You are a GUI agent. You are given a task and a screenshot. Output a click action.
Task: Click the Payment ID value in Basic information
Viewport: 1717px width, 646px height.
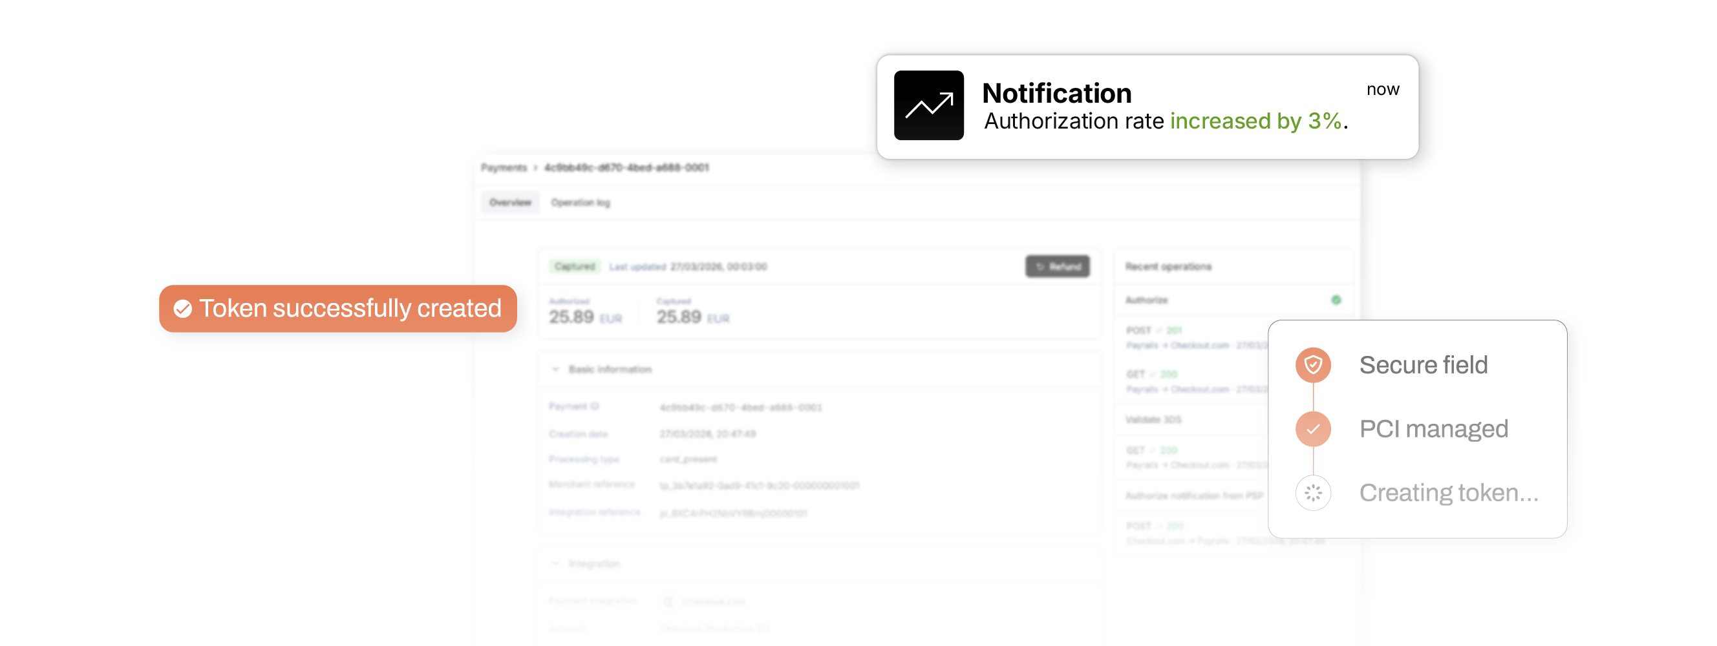(741, 408)
